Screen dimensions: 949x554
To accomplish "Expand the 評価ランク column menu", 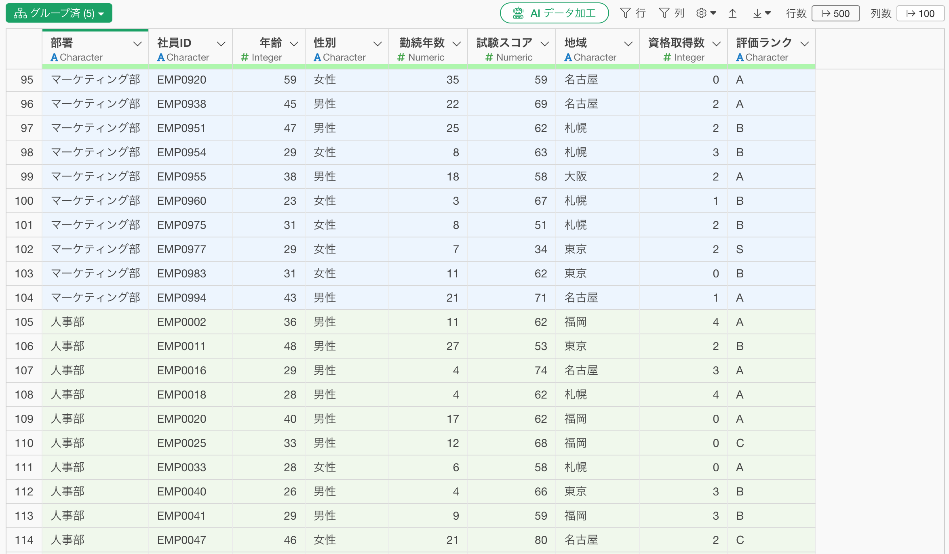I will [x=805, y=44].
